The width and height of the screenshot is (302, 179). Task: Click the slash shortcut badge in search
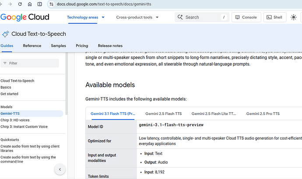[224, 17]
